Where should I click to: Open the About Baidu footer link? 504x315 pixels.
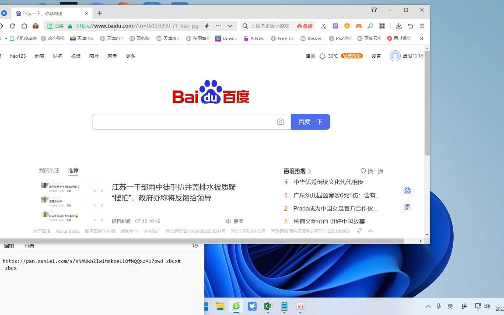[67, 231]
